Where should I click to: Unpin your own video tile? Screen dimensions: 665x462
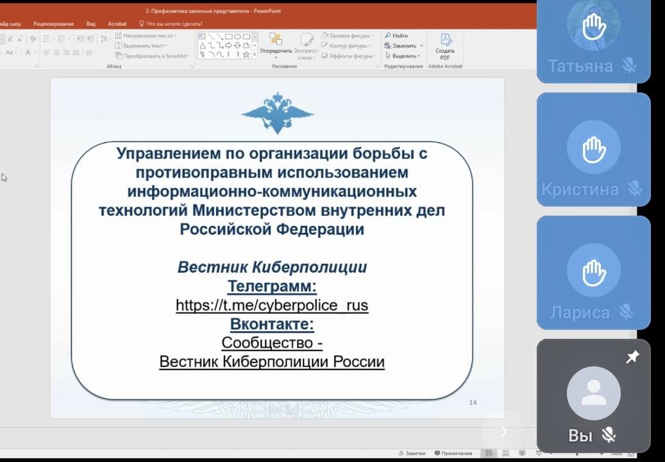pyautogui.click(x=632, y=357)
